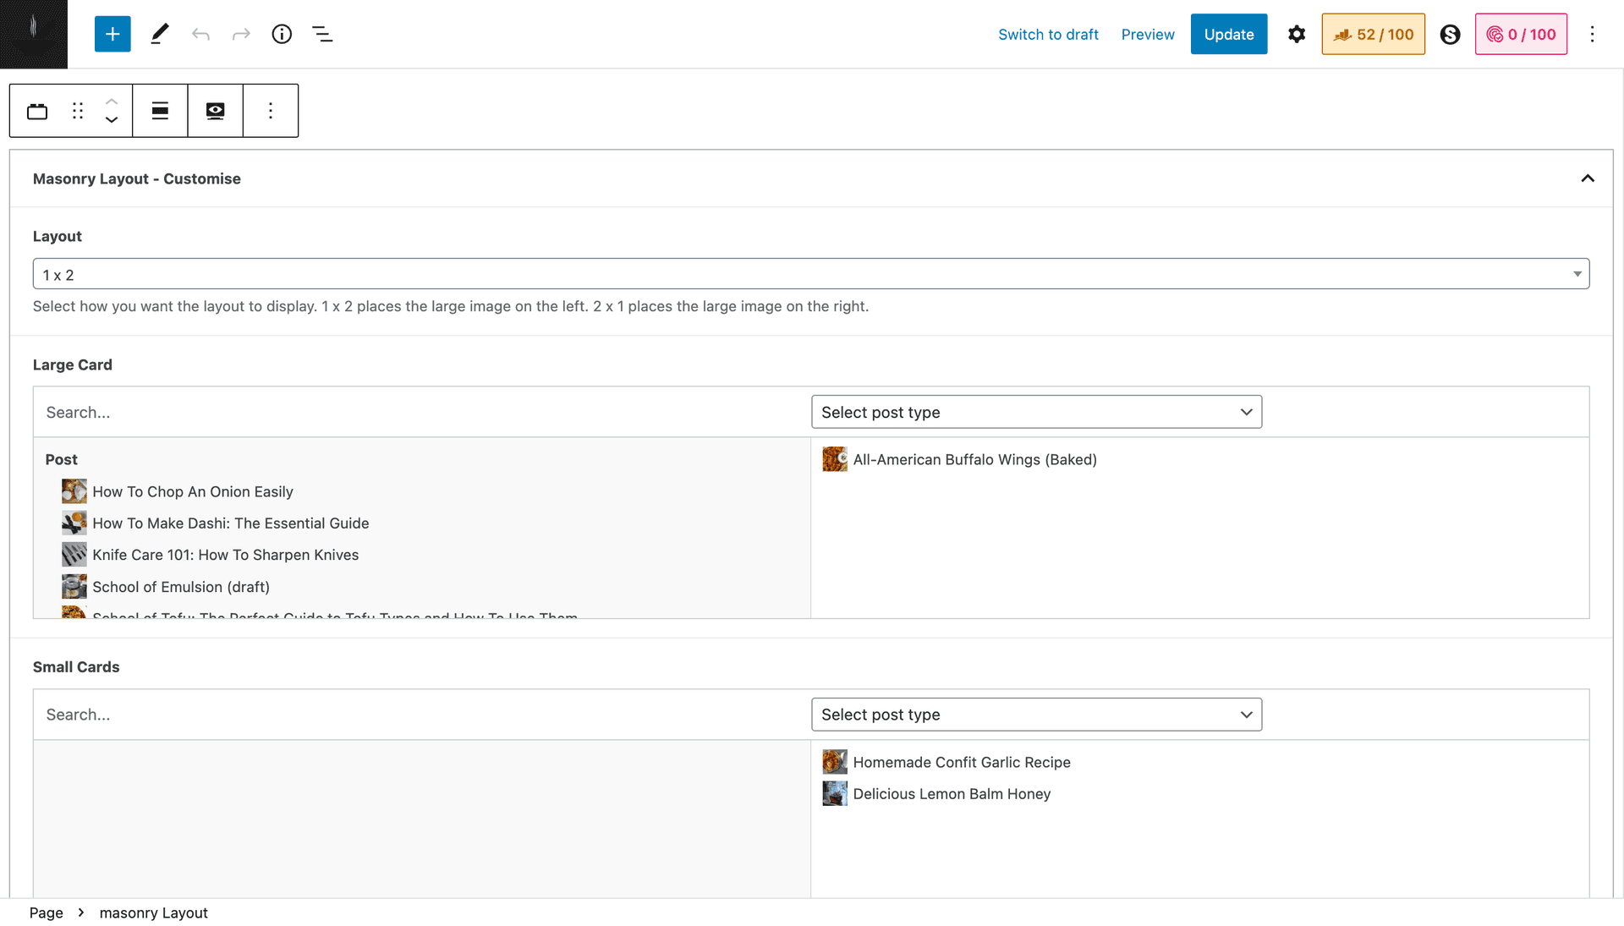Undo the last change
Screen dimensions: 1624x926
point(200,34)
